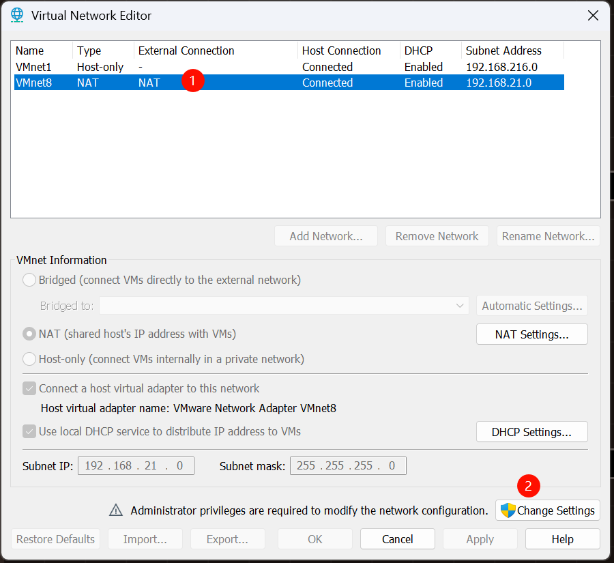This screenshot has width=614, height=563.
Task: Click Restore Defaults button
Action: (55, 539)
